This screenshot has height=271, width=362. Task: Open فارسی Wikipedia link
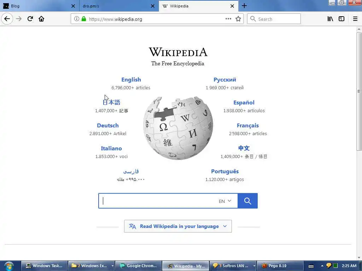pos(131,171)
